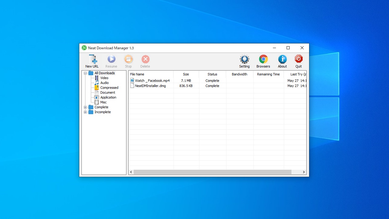Screen dimensions: 389x219
Task: Click the All Downloads folder icon
Action: coord(91,73)
